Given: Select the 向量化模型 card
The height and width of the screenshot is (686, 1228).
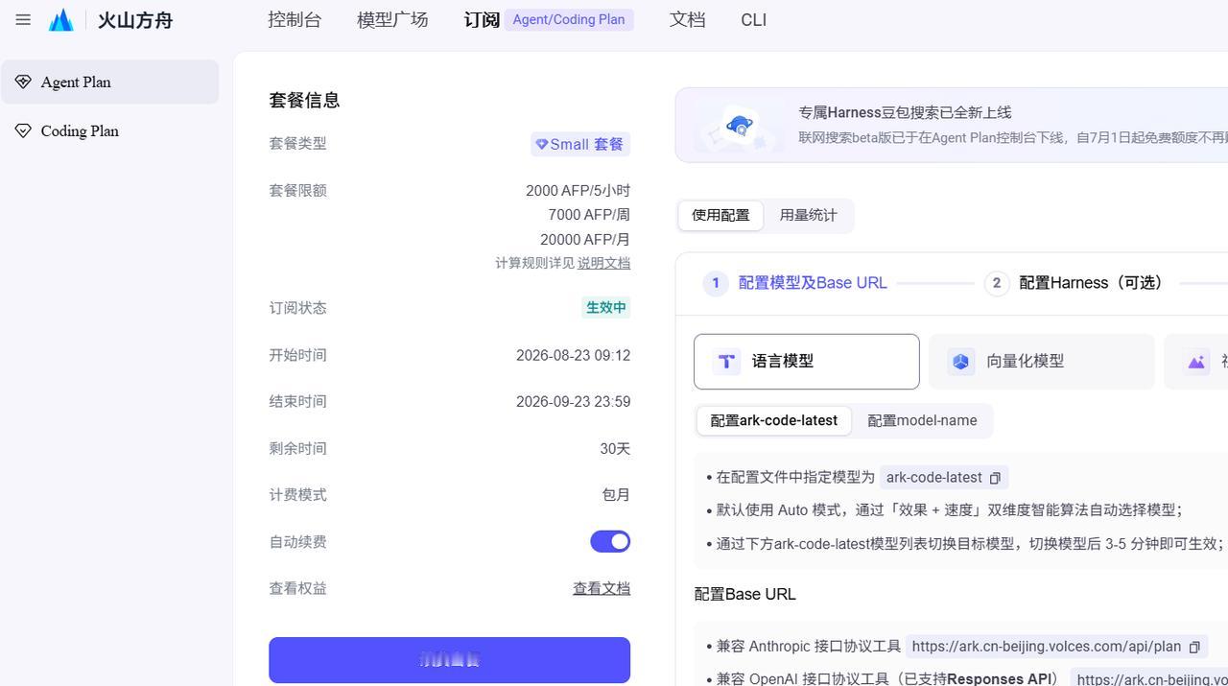Looking at the screenshot, I should click(x=1041, y=362).
